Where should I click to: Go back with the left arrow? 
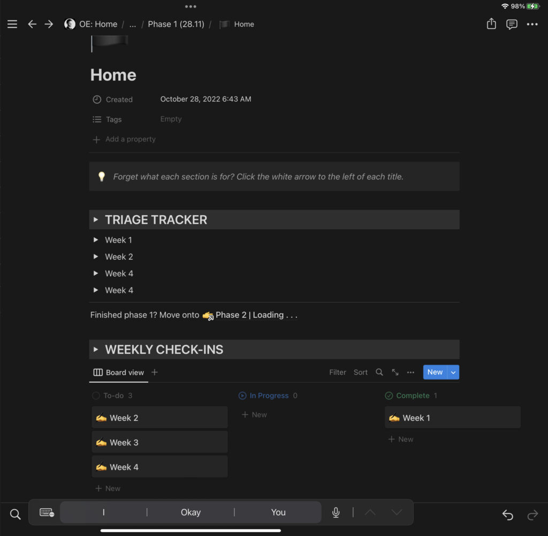coord(32,24)
